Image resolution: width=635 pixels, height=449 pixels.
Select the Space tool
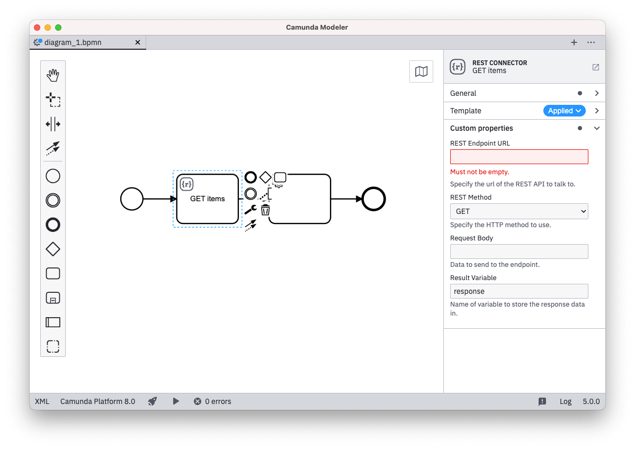coord(52,124)
